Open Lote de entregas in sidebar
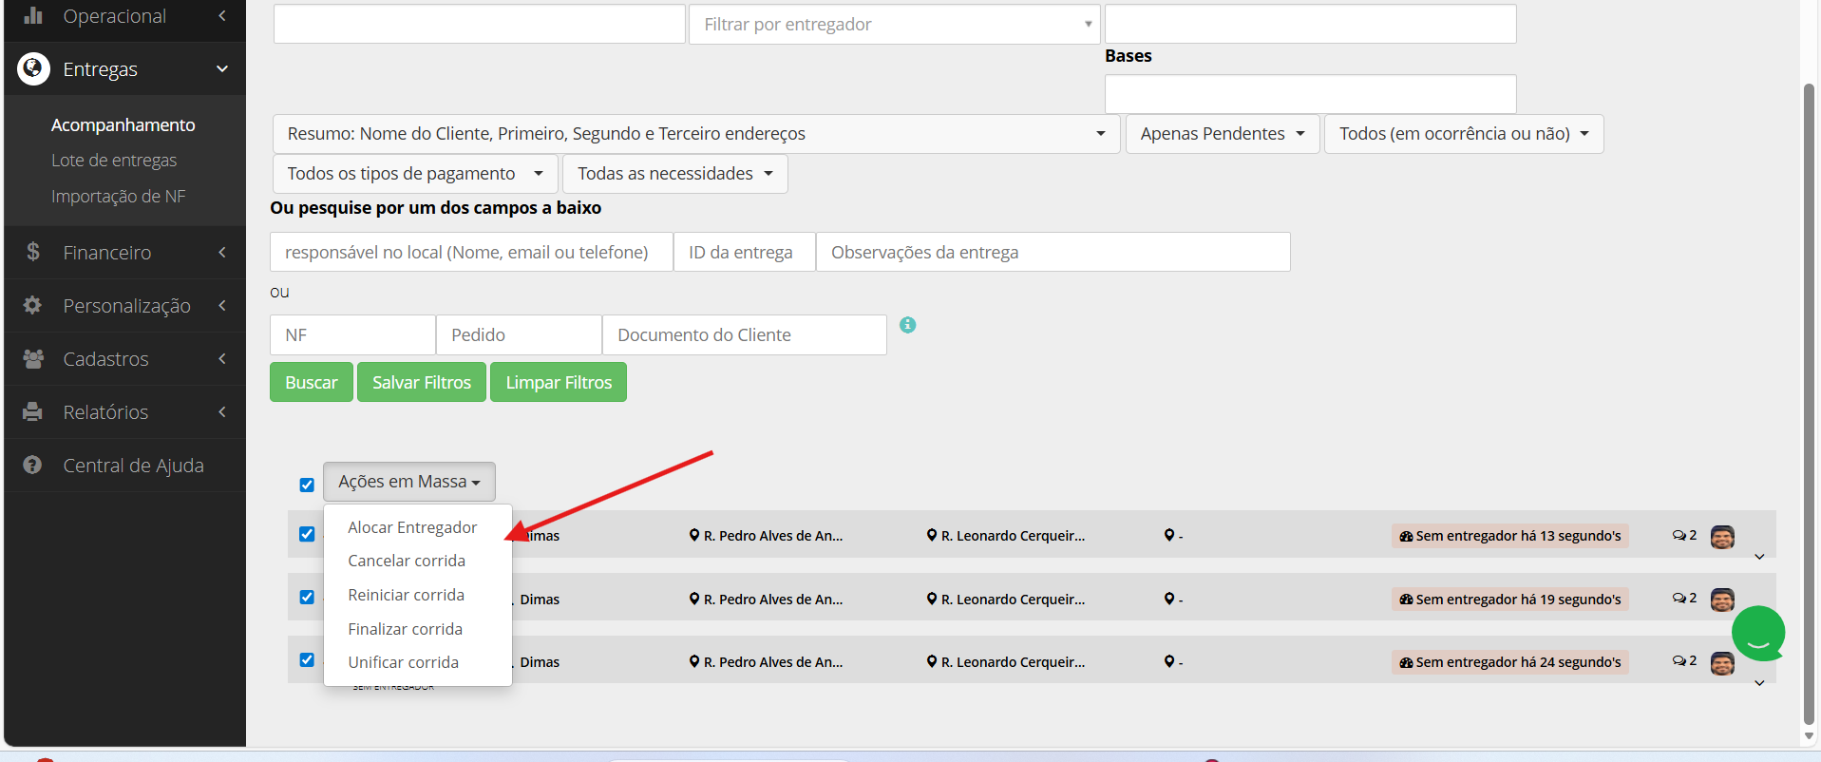1821x762 pixels. [114, 161]
